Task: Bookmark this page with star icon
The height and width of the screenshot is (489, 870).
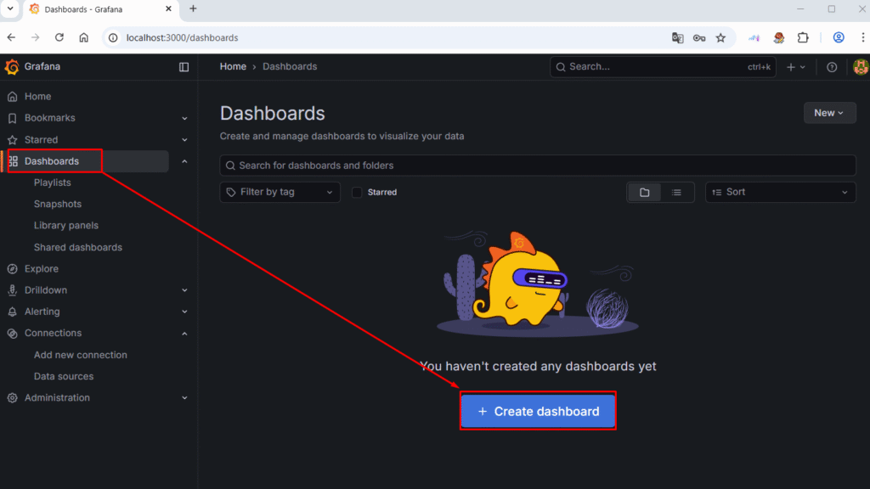Action: click(720, 37)
